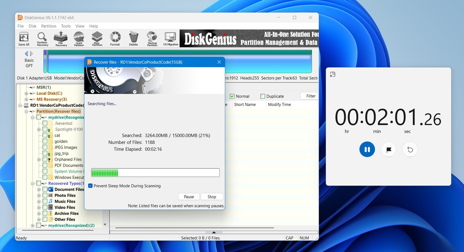Open the Help menu
Viewport: 464px width, 252px height.
93,26
